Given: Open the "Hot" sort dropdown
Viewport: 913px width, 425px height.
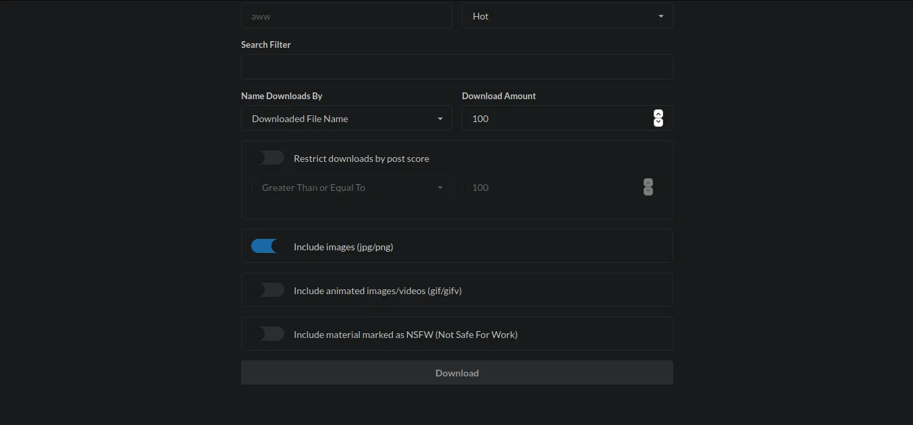Looking at the screenshot, I should pos(567,16).
